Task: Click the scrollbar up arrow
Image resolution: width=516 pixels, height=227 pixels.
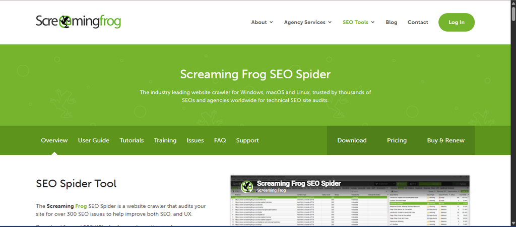Action: [513, 3]
